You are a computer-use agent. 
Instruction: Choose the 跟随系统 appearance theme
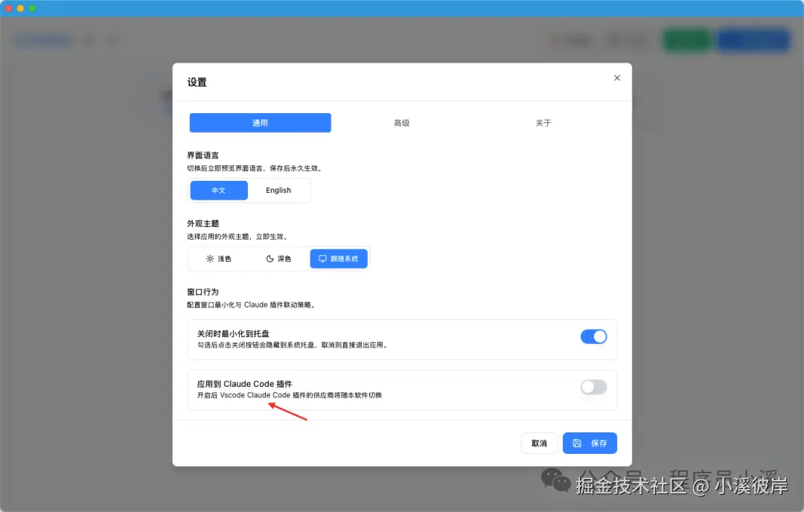pos(339,258)
